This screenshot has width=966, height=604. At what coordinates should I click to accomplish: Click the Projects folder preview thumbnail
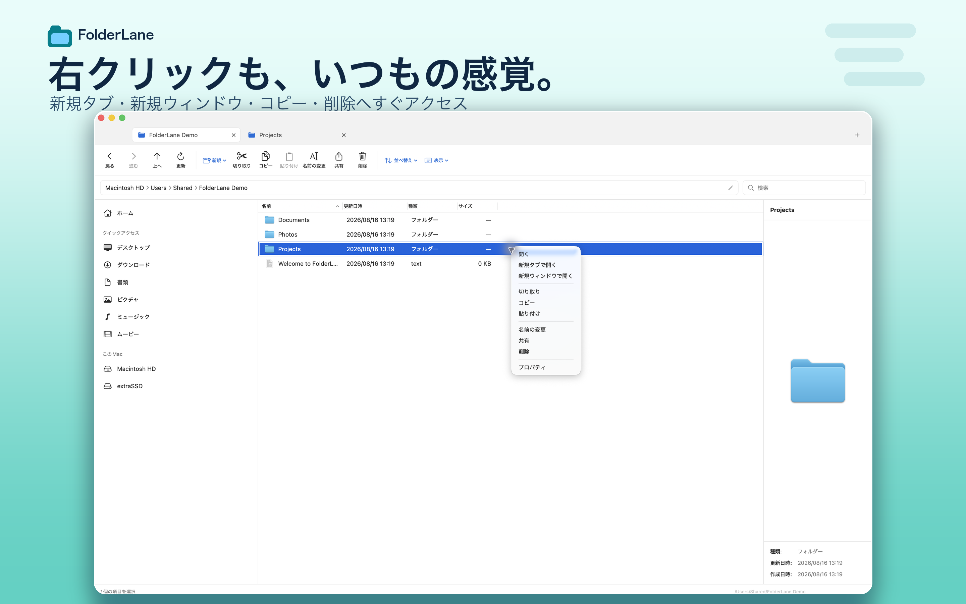(817, 381)
